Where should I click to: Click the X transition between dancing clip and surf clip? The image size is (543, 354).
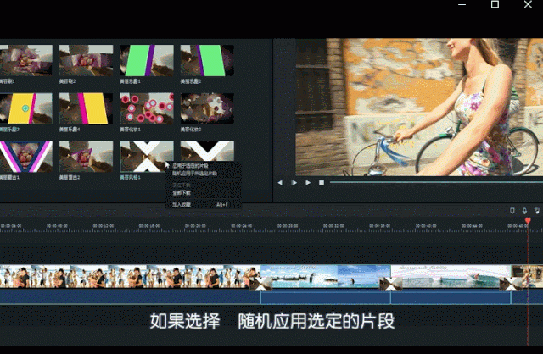coord(260,284)
